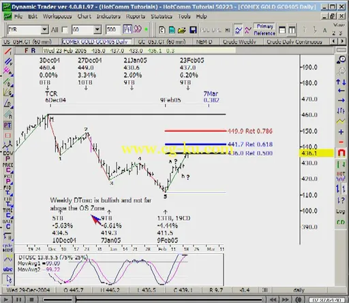Screen dimensions: 349x303
Task: Select the arrow pointer tool
Action: click(x=8, y=279)
